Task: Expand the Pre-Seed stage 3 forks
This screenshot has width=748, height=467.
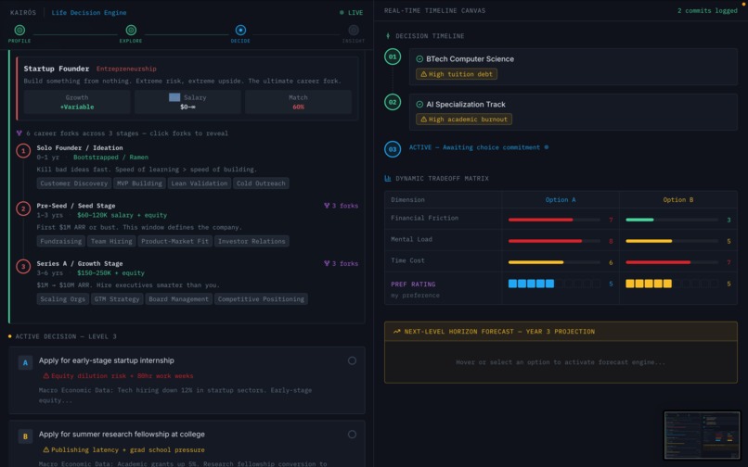Action: coord(341,206)
